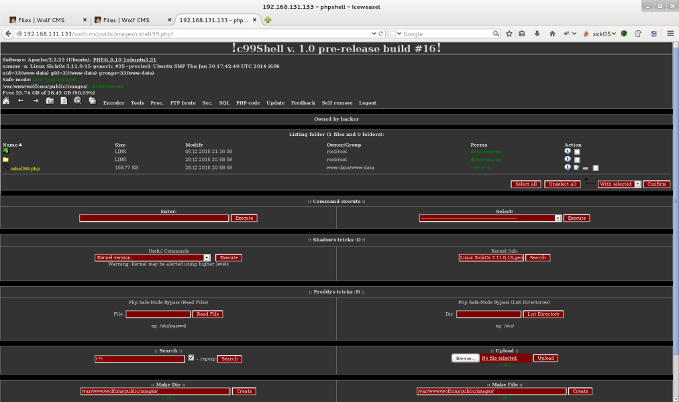This screenshot has width=679, height=402.
Task: Reload the page in the address bar
Action: [x=381, y=33]
